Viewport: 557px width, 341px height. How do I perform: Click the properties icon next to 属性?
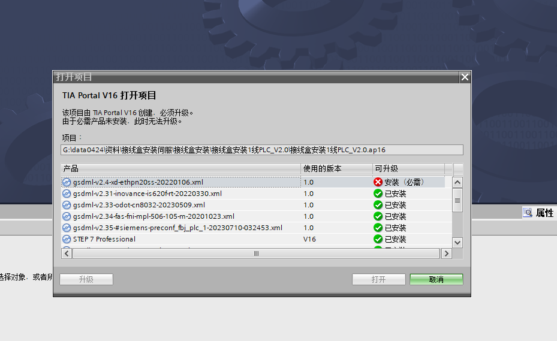click(528, 213)
